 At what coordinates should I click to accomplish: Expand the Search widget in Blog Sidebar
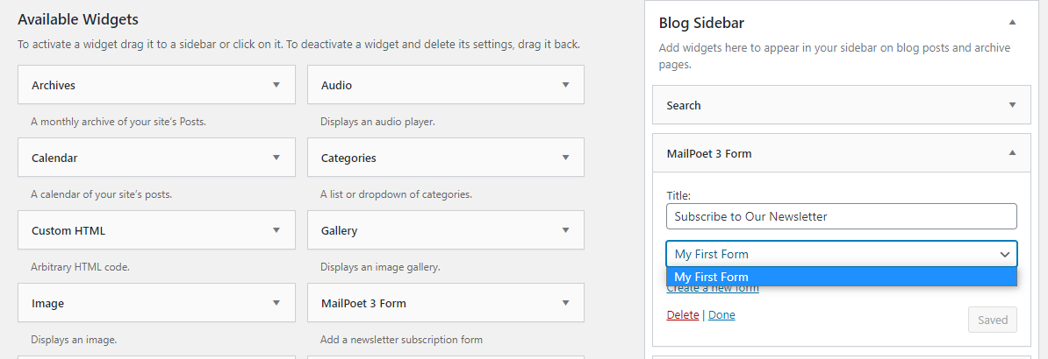[1012, 105]
